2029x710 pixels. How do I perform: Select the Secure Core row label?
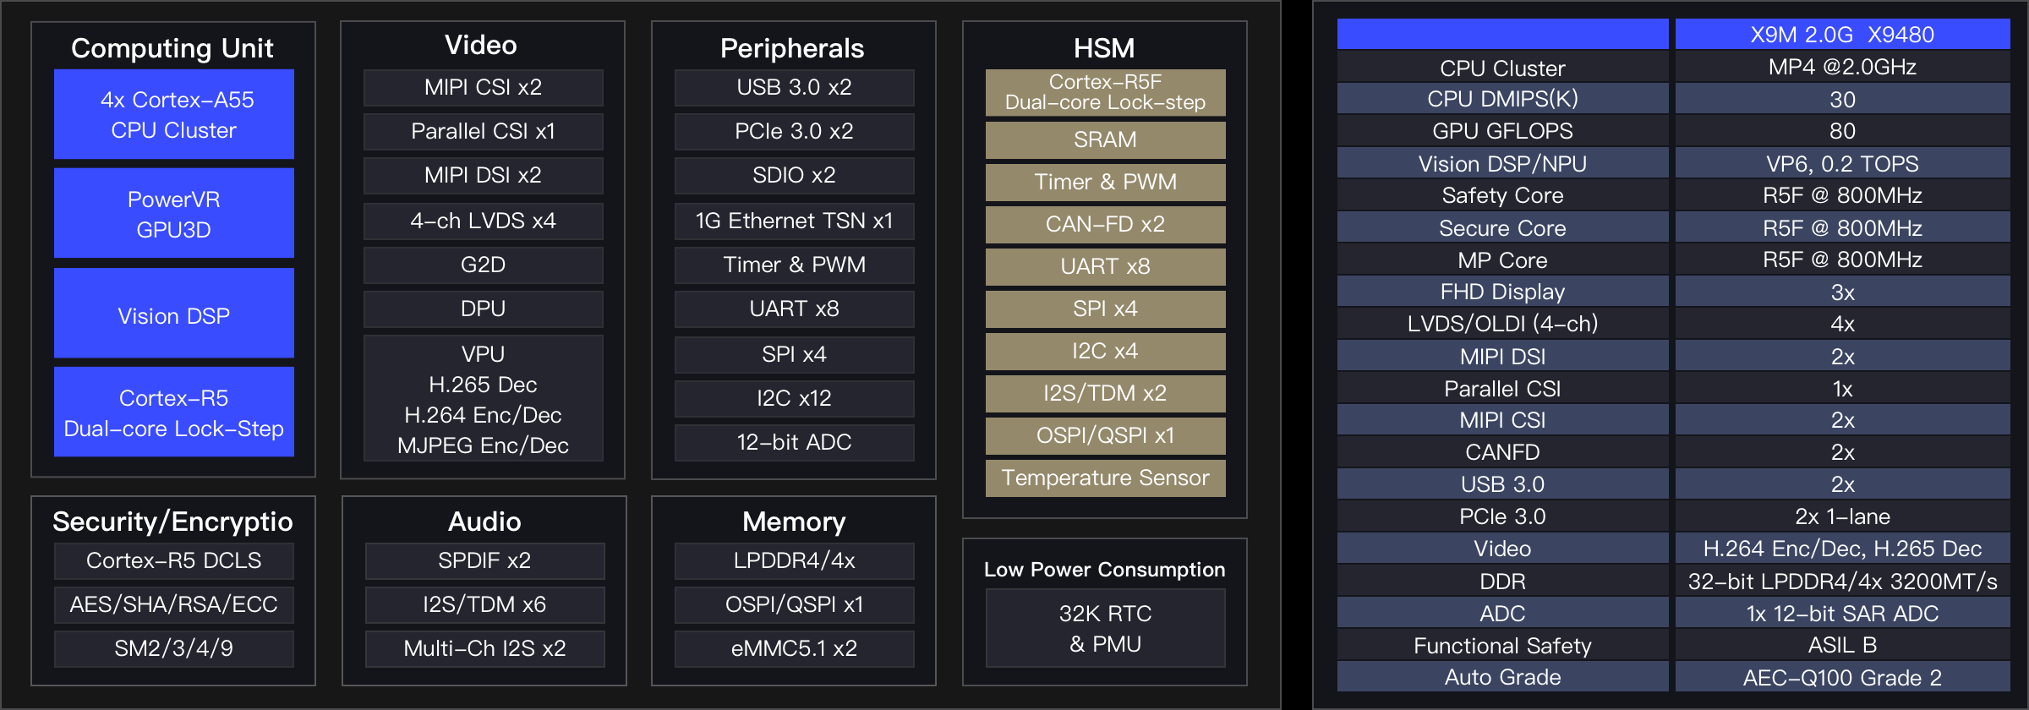tap(1502, 227)
